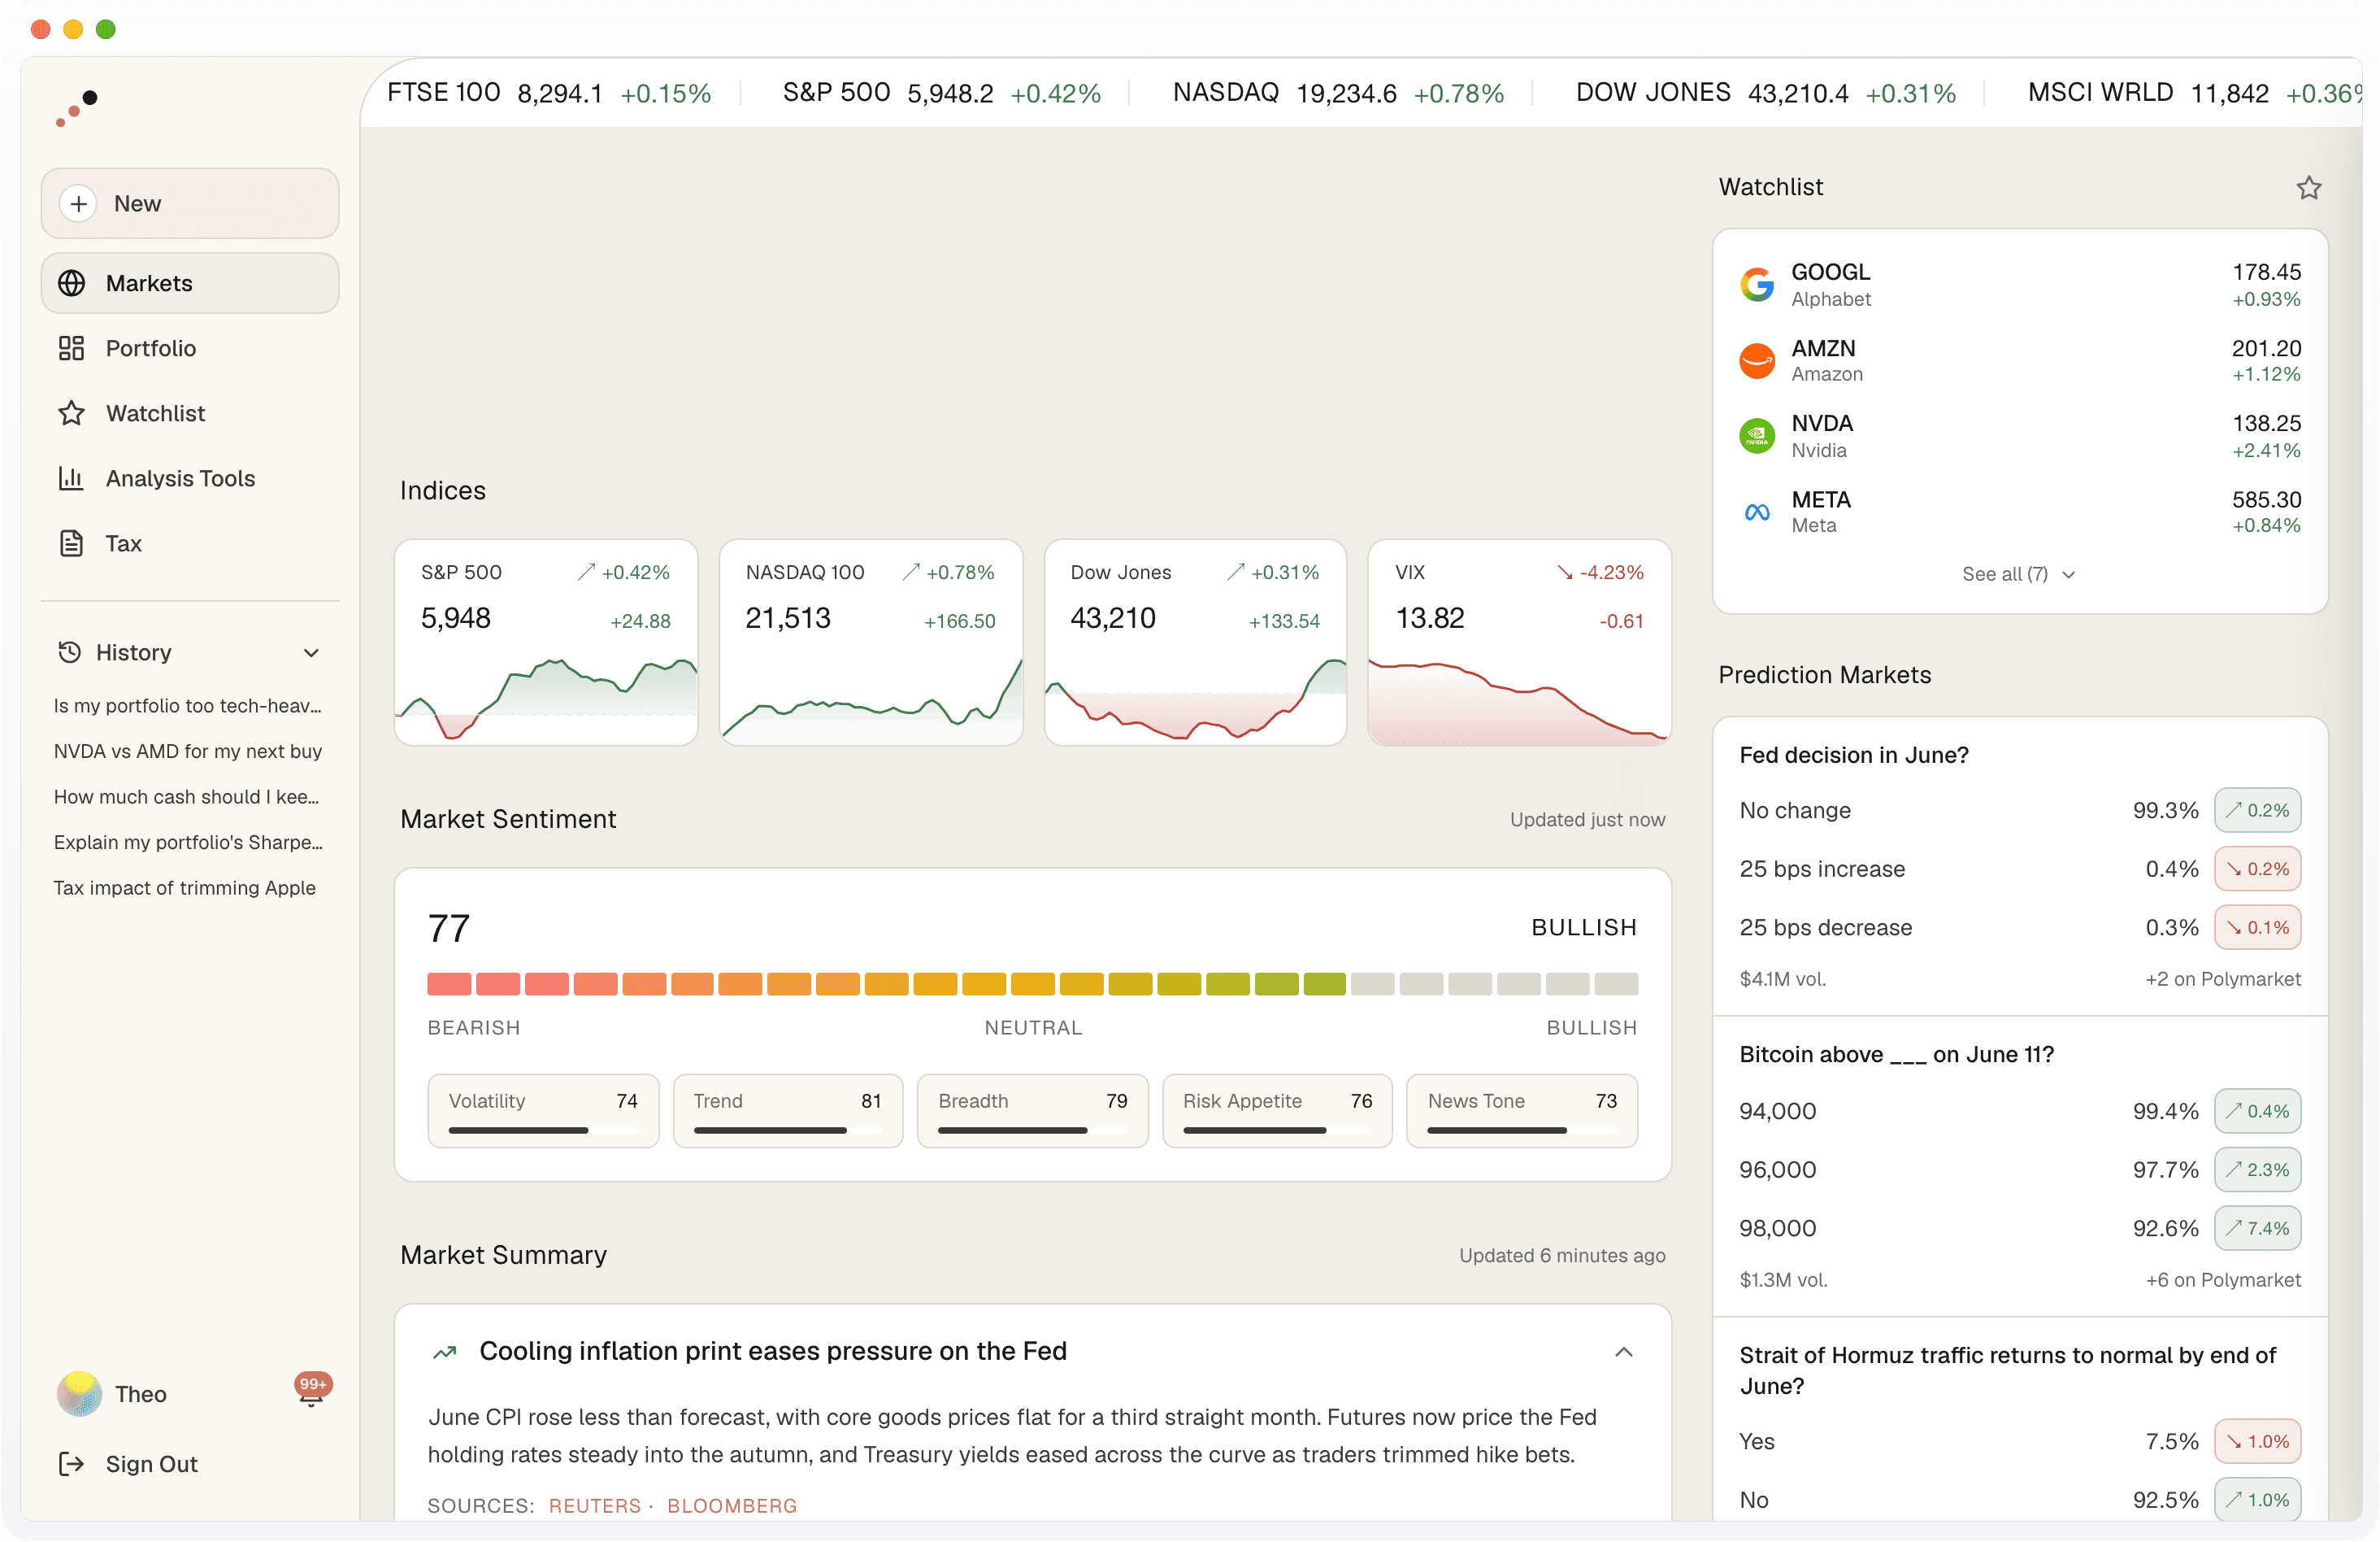Click +2 on Polymarket link

[2222, 978]
